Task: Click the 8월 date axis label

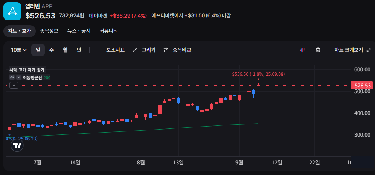Action: pyautogui.click(x=141, y=163)
